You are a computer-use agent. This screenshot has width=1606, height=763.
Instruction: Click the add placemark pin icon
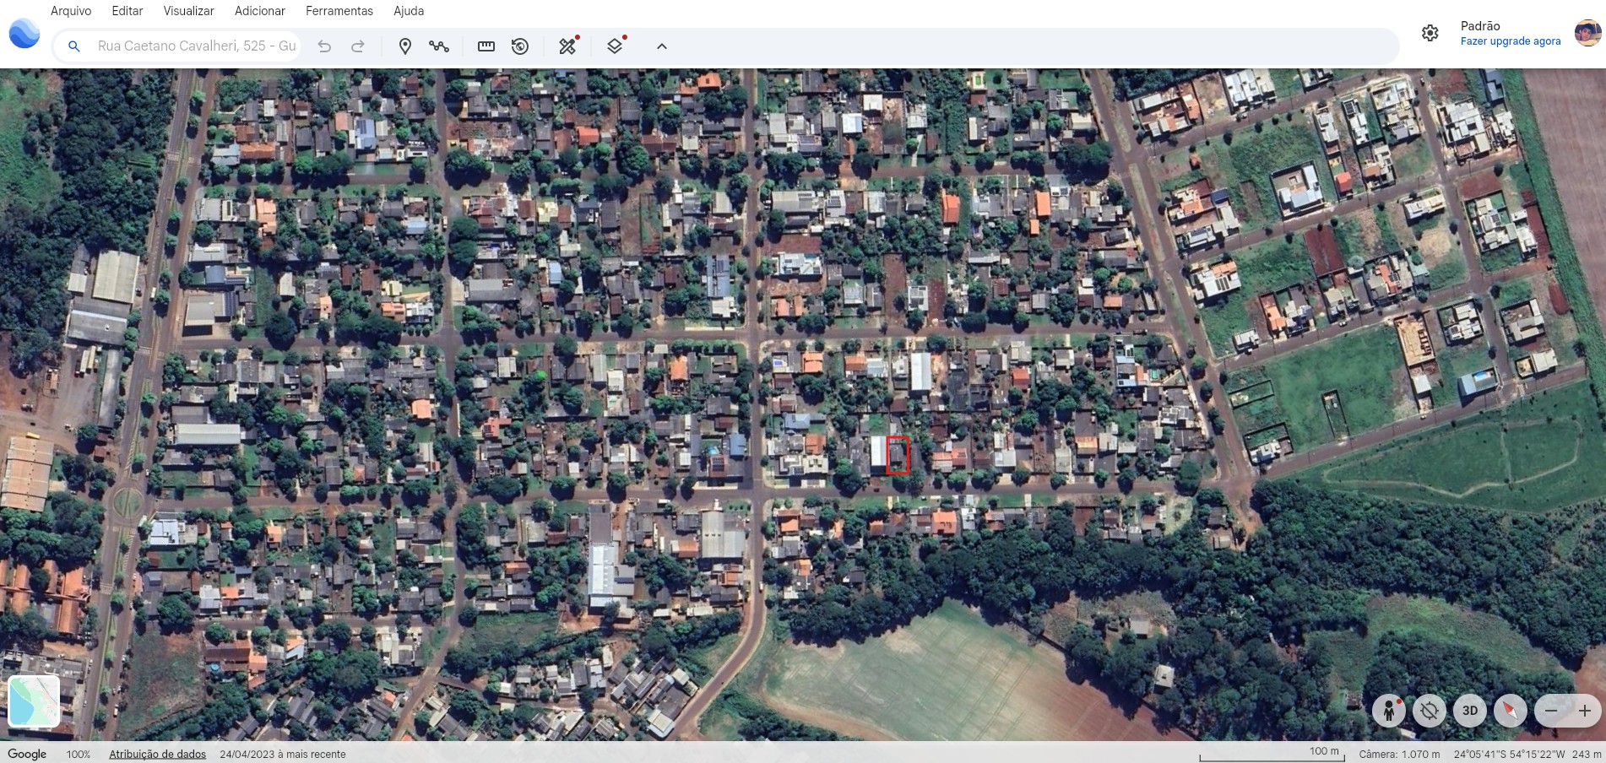coord(405,46)
